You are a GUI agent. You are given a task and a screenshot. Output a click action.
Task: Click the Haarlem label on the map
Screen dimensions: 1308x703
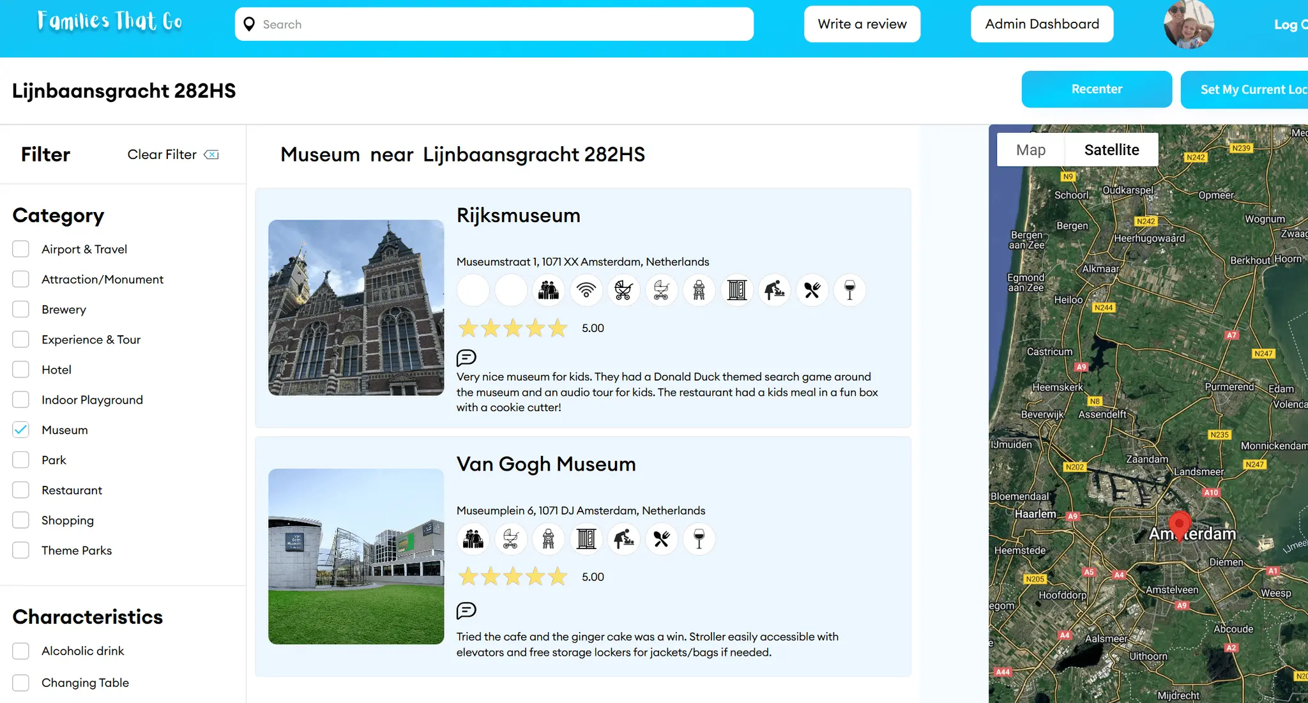point(1035,514)
